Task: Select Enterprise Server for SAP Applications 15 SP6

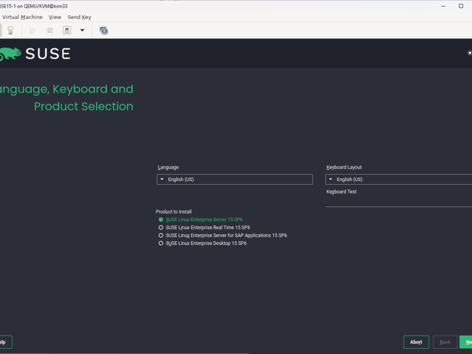Action: coord(223,235)
